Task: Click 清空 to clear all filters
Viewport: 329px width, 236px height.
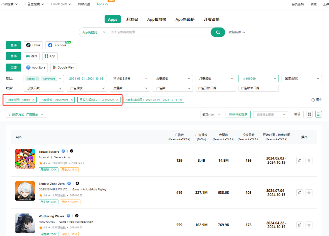Action: point(317,100)
